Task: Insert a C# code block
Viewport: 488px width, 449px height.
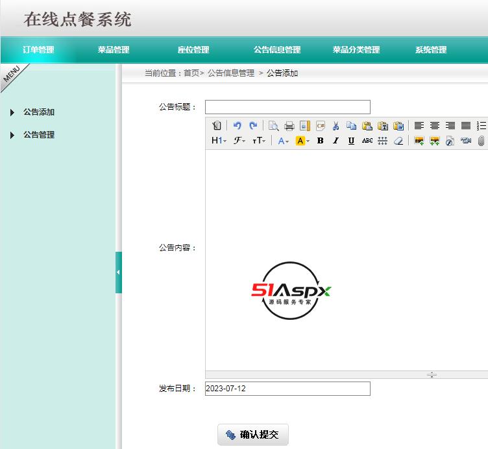Action: [321, 126]
